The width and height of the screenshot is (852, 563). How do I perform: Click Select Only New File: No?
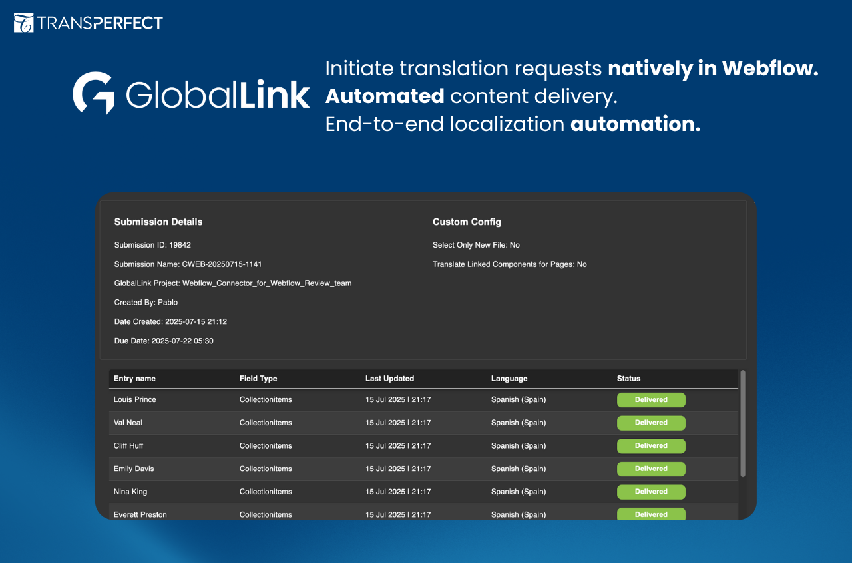point(476,245)
